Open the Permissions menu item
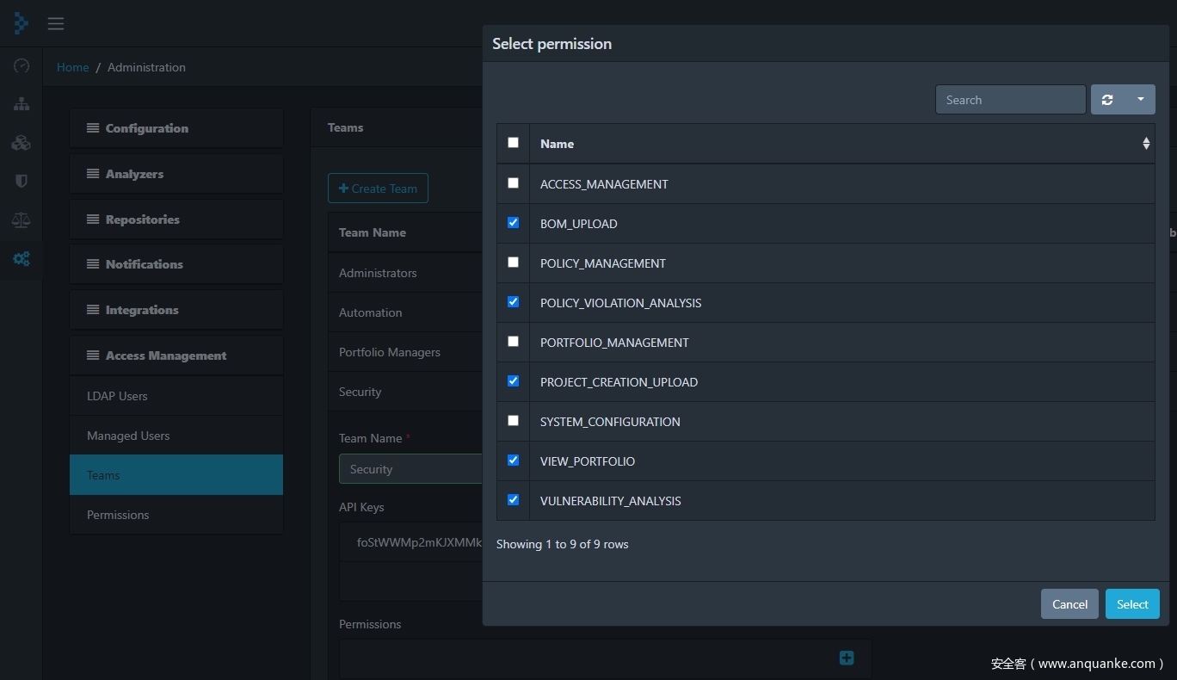Viewport: 1177px width, 680px height. pyautogui.click(x=118, y=515)
